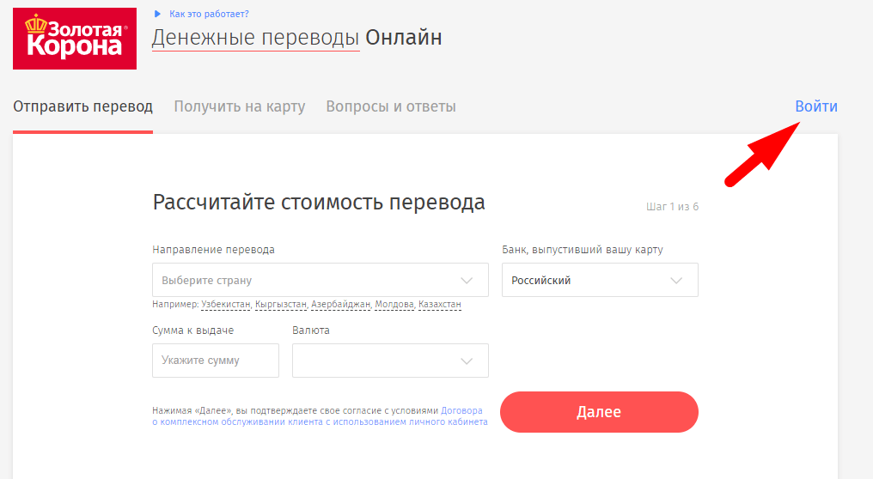Open the Российский bank dropdown

(600, 280)
